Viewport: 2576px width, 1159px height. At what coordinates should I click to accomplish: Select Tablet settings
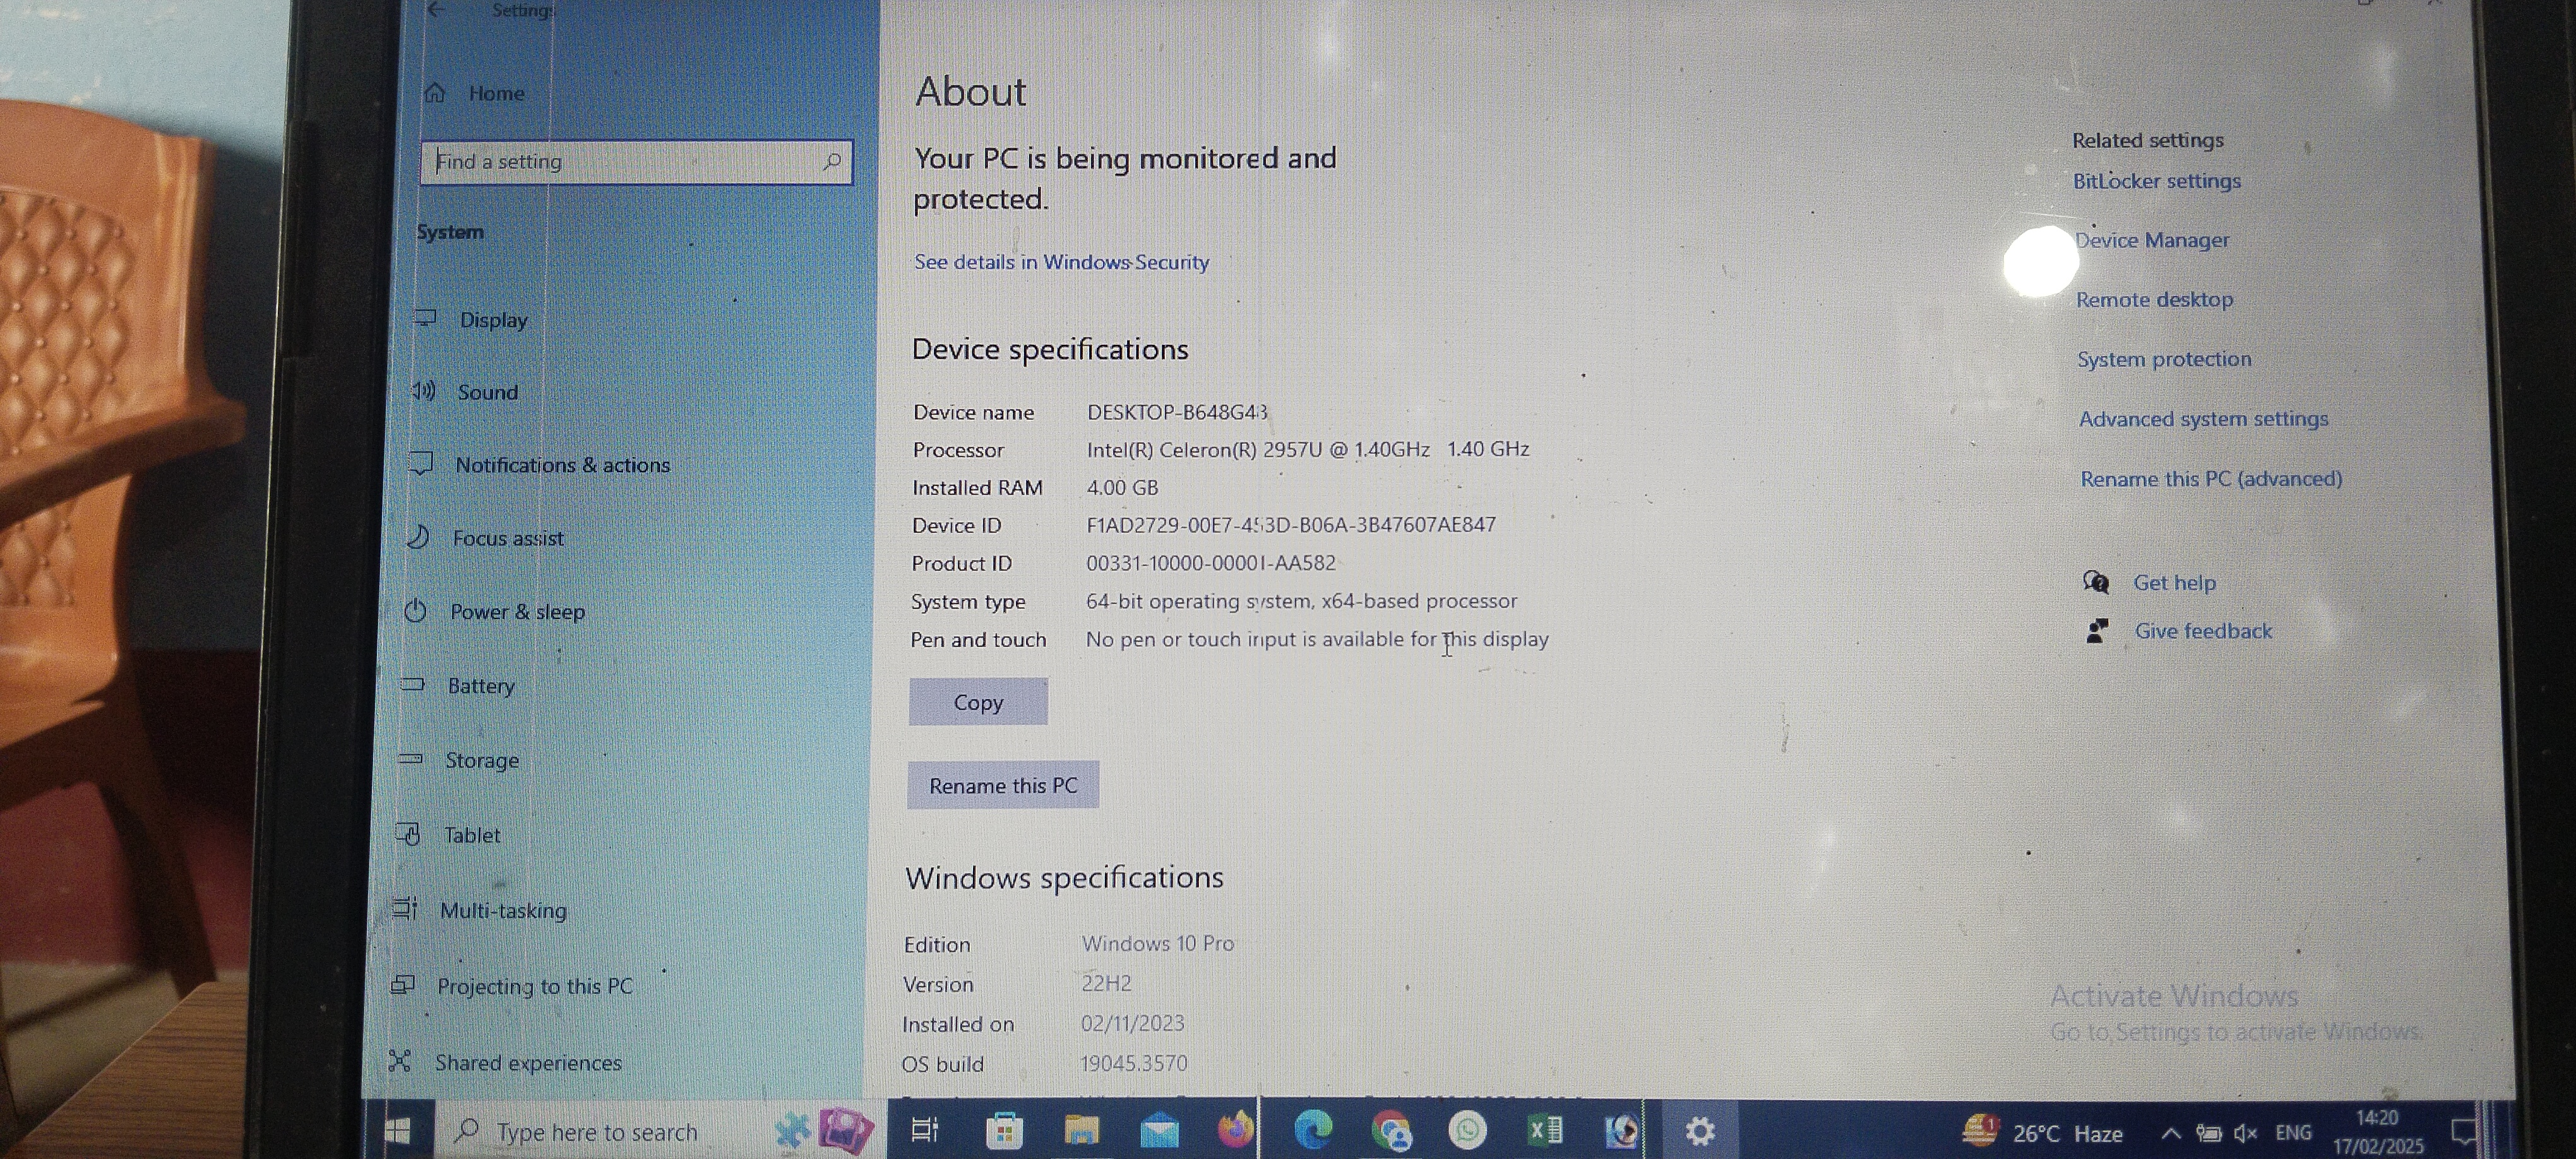[x=448, y=835]
